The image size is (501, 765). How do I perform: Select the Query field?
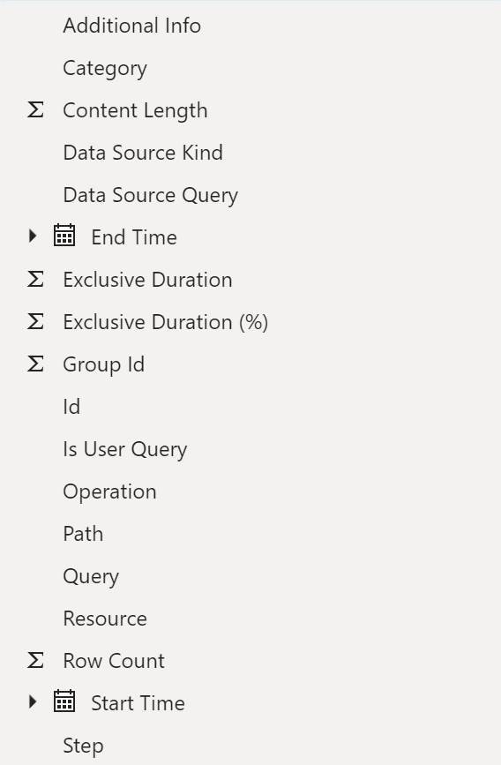coord(91,577)
